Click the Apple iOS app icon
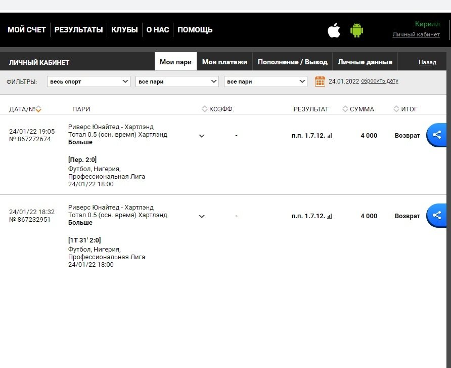The height and width of the screenshot is (368, 451). (x=334, y=30)
